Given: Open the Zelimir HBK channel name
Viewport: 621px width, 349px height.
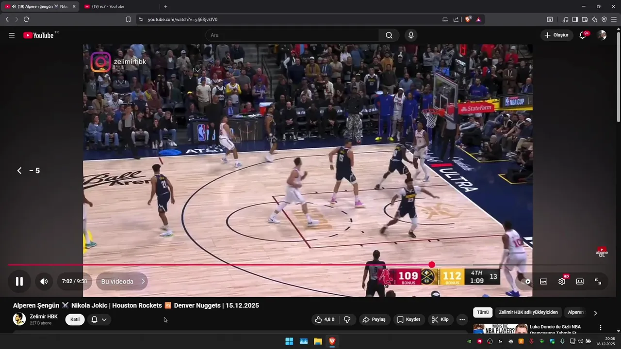Looking at the screenshot, I should (x=44, y=317).
